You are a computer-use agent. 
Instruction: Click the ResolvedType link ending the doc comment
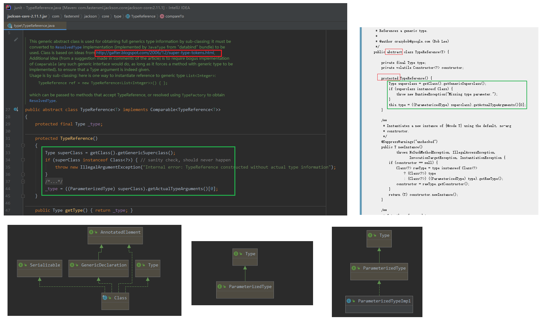[x=43, y=101]
